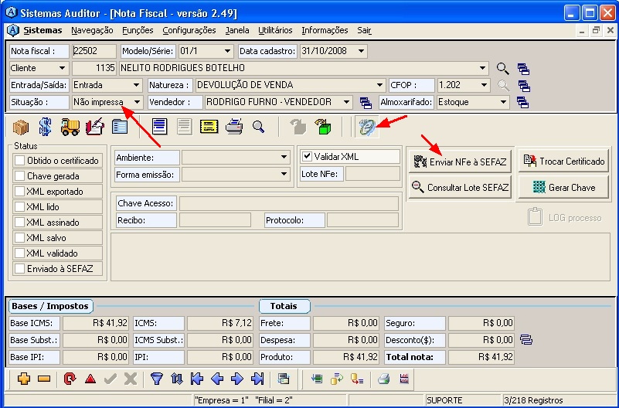Click the Sair menu item
This screenshot has width=619, height=408.
(364, 30)
